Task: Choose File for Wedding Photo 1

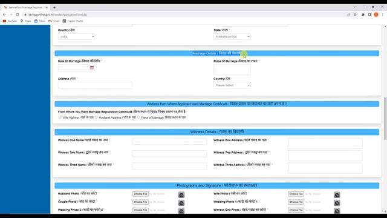Action: [x=296, y=202]
